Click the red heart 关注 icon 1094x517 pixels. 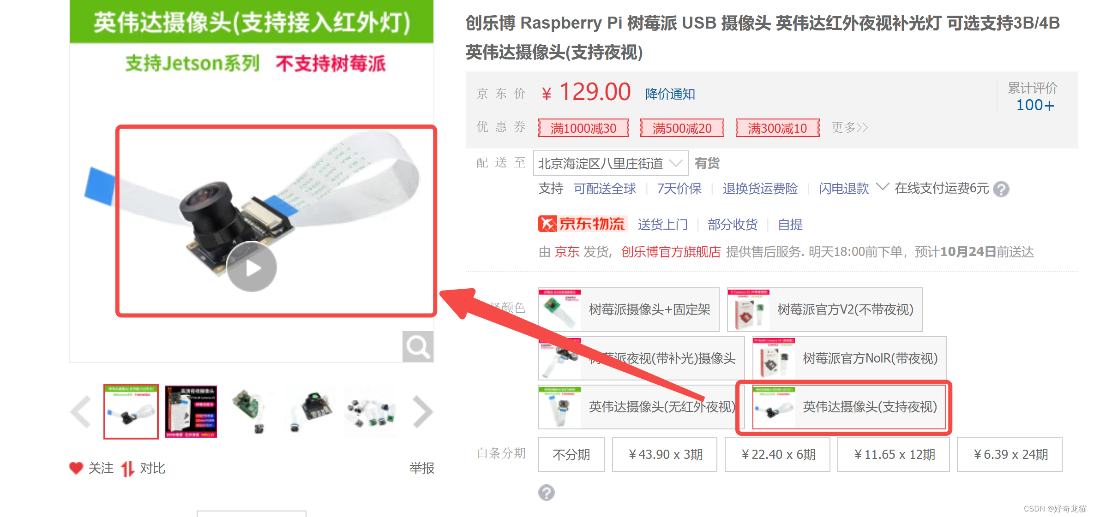76,468
